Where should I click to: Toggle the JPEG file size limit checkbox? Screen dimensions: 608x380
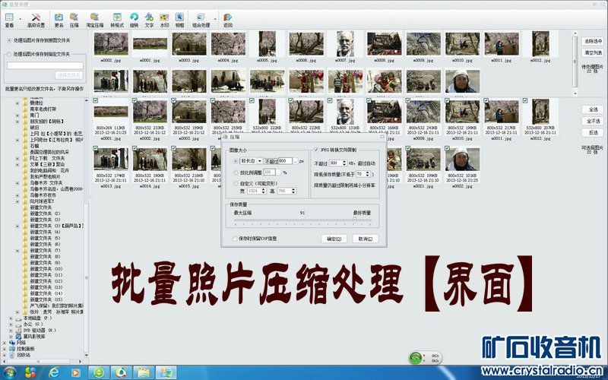coord(316,150)
